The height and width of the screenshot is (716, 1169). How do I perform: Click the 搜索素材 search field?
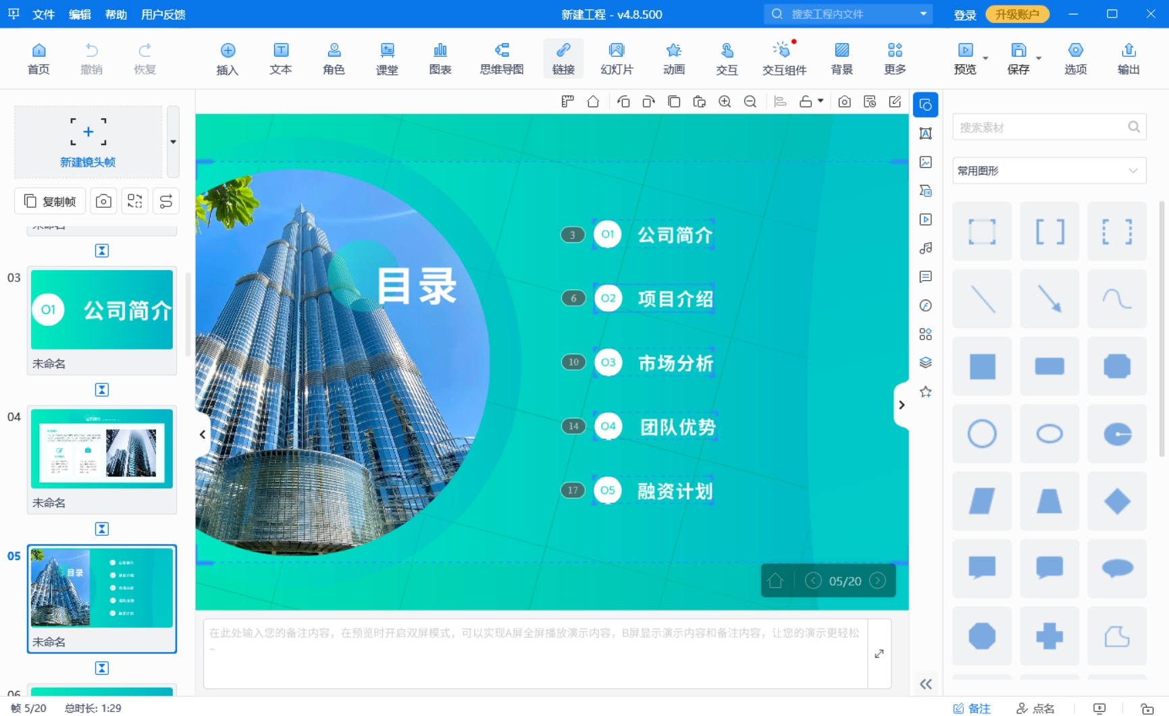point(1049,127)
